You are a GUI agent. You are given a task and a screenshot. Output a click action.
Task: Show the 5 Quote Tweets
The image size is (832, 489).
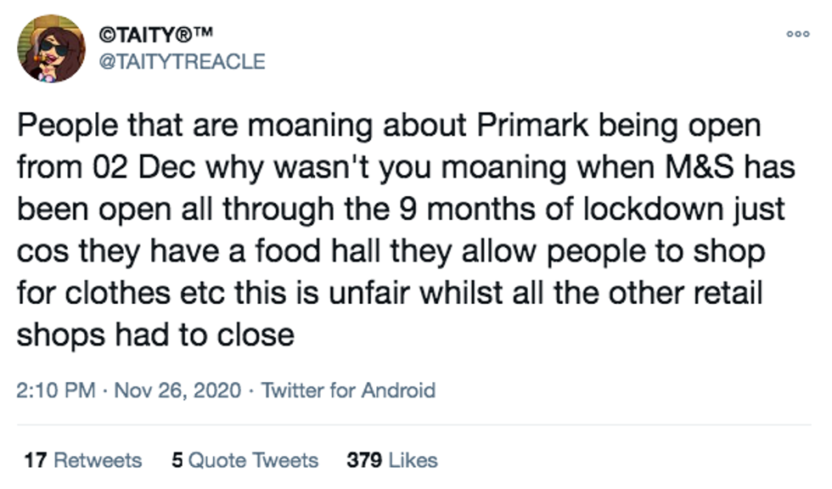[245, 460]
